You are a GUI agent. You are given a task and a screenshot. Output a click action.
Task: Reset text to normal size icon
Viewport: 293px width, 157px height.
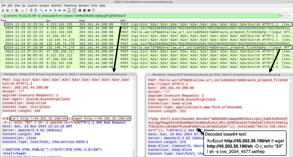(89, 10)
